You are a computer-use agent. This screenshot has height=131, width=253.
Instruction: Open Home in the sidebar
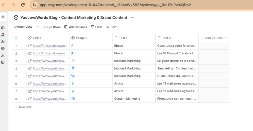point(3,28)
